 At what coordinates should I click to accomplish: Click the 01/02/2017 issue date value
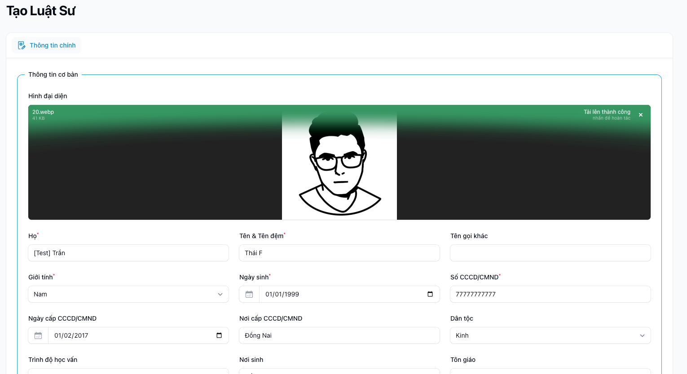click(x=71, y=335)
